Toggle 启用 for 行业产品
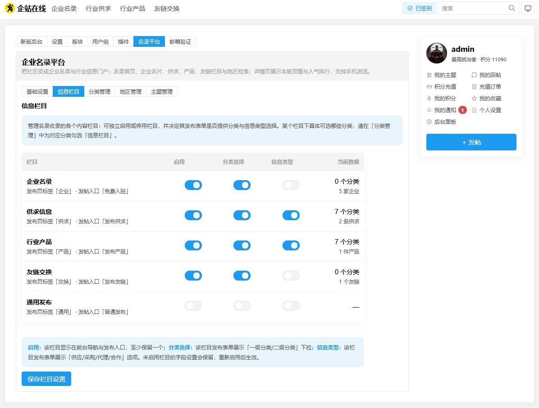The image size is (539, 408). pos(193,245)
